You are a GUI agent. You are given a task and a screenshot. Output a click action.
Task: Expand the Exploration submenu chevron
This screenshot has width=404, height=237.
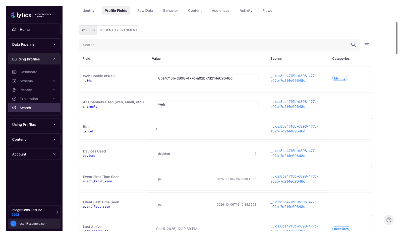point(54,99)
